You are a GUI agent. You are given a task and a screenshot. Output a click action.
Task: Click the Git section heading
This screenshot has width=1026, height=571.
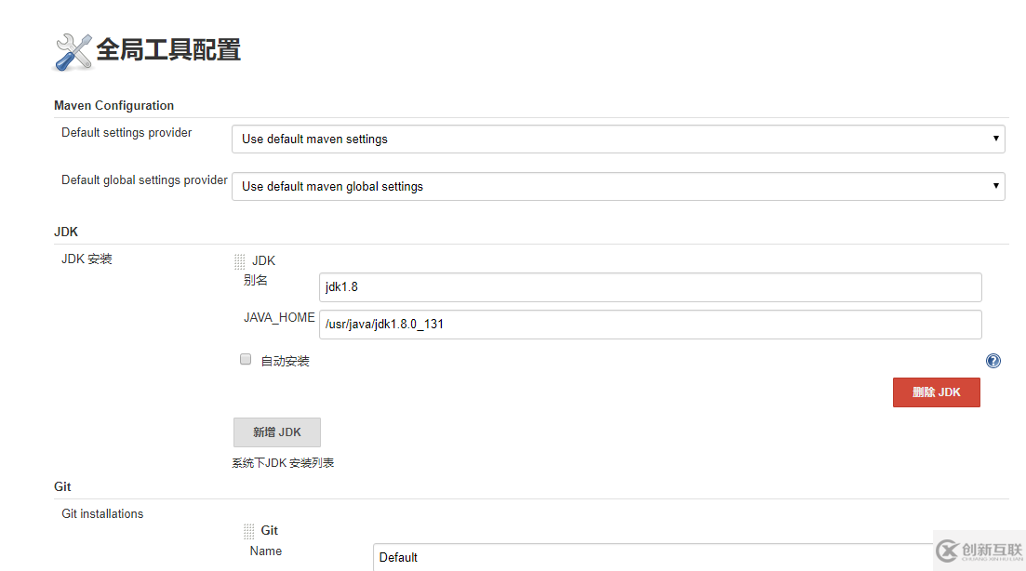click(x=61, y=485)
